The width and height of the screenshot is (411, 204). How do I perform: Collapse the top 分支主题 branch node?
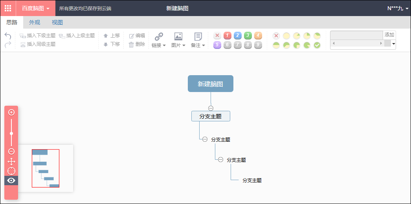(211, 108)
